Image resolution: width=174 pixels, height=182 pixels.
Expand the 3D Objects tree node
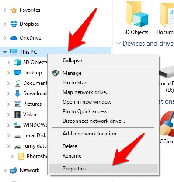pos(9,62)
